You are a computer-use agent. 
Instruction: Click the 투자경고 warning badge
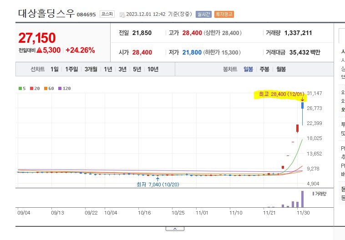pos(224,14)
